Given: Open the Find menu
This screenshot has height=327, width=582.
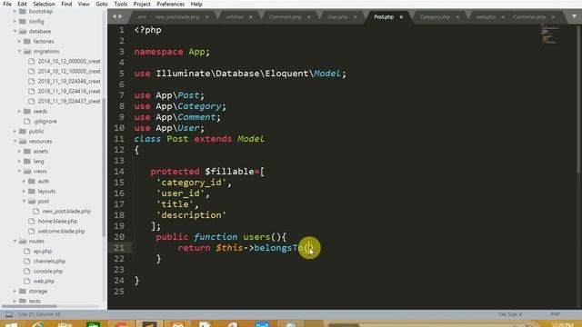Looking at the screenshot, I should pos(66,4).
